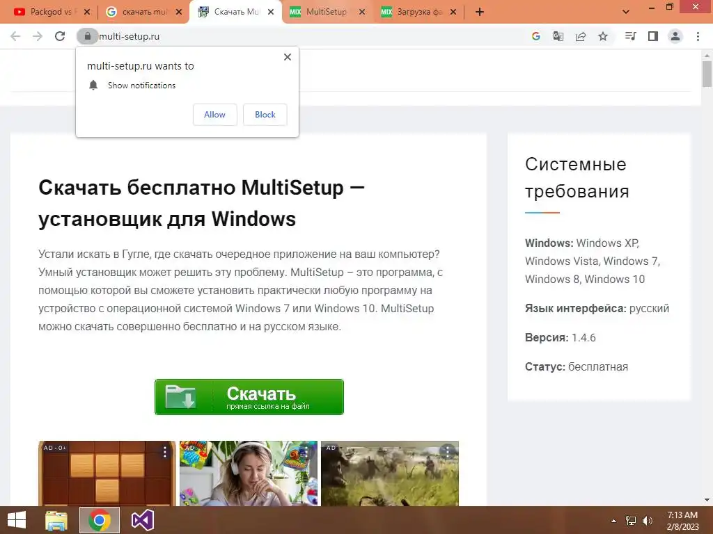
Task: Open media control playlist icon
Action: pos(631,36)
